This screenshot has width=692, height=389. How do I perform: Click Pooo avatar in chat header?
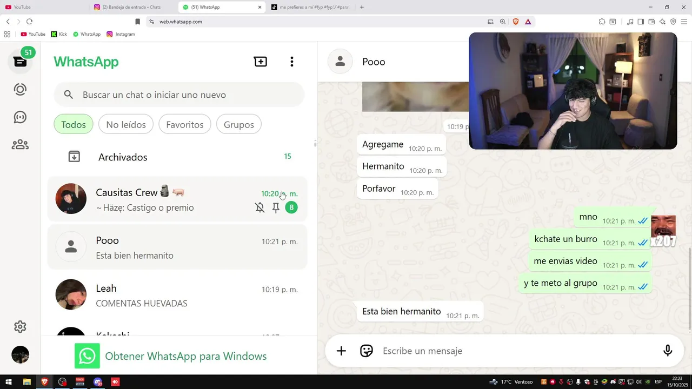click(x=340, y=62)
